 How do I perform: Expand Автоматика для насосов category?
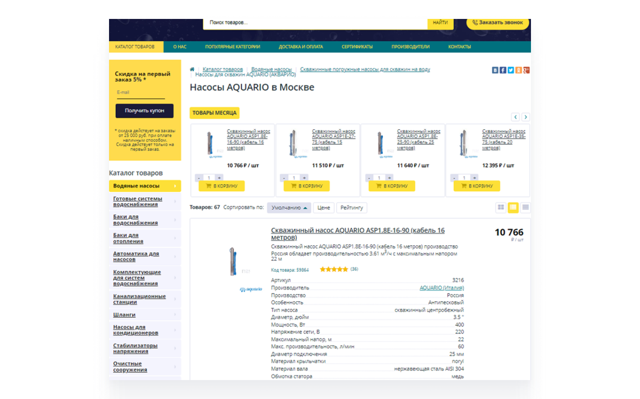coord(145,257)
